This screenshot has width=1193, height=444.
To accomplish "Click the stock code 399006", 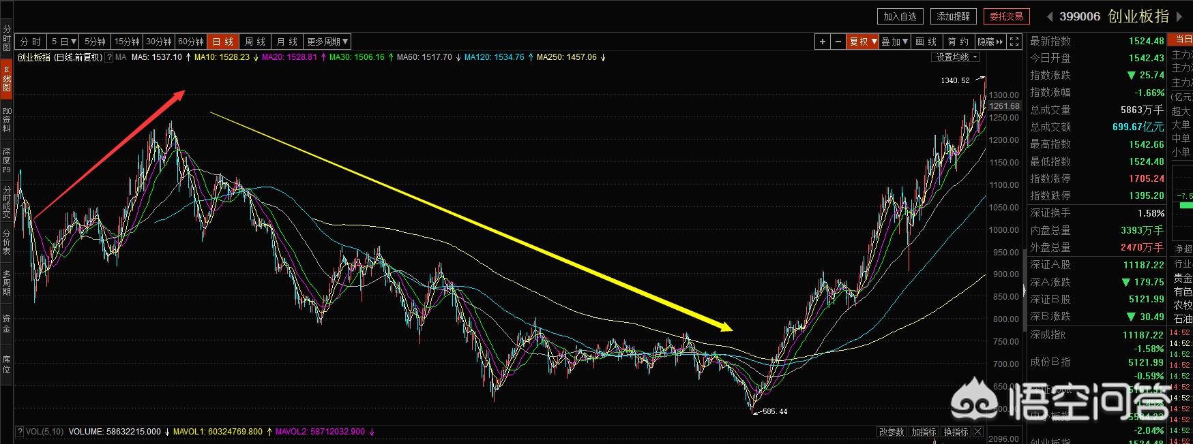I will click(1080, 16).
